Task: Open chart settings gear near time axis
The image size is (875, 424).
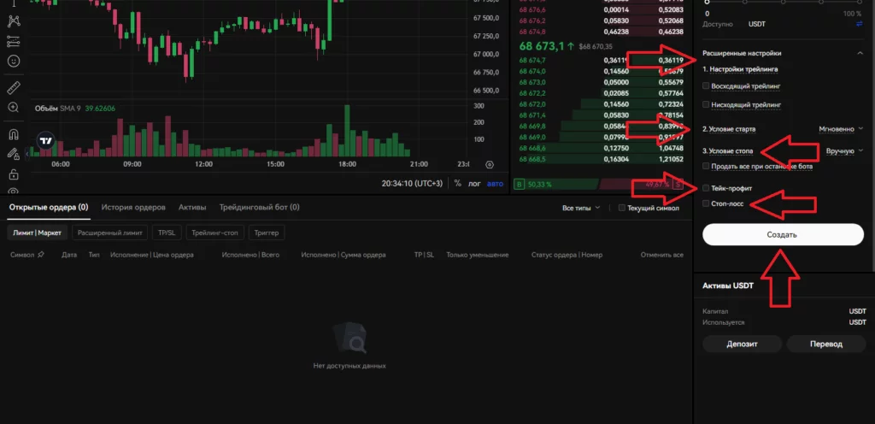Action: [490, 164]
